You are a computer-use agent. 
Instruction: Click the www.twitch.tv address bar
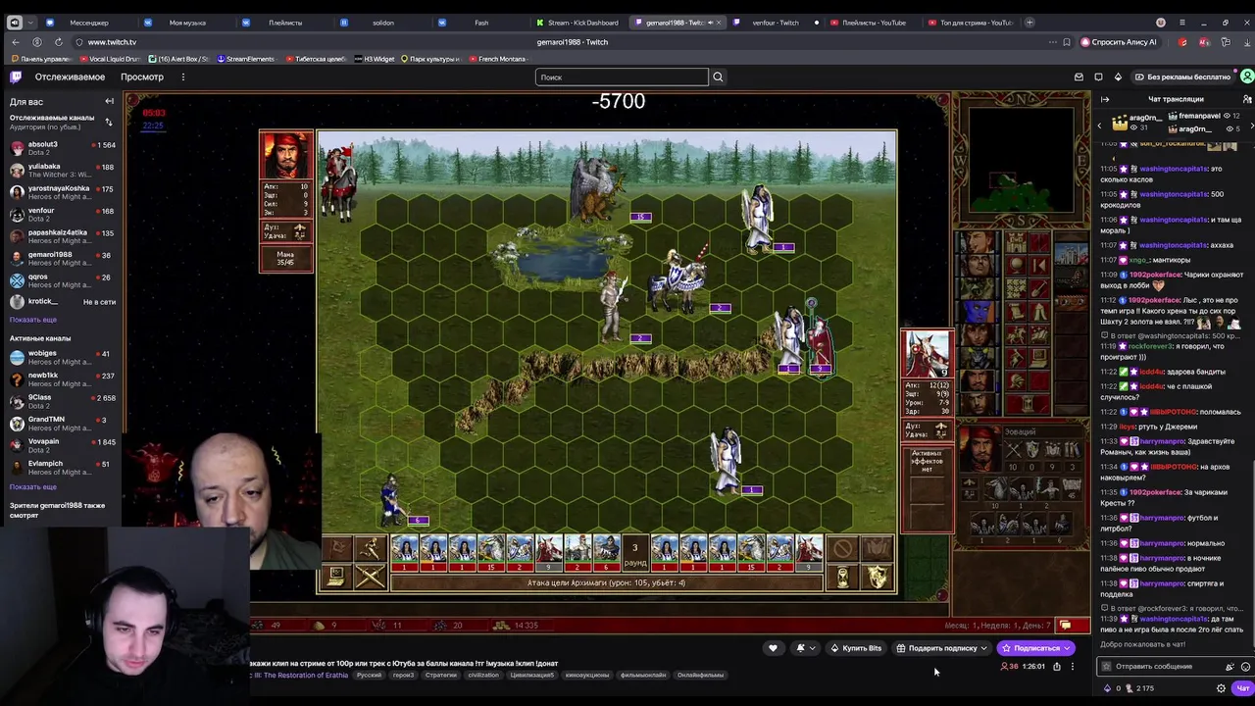(112, 42)
